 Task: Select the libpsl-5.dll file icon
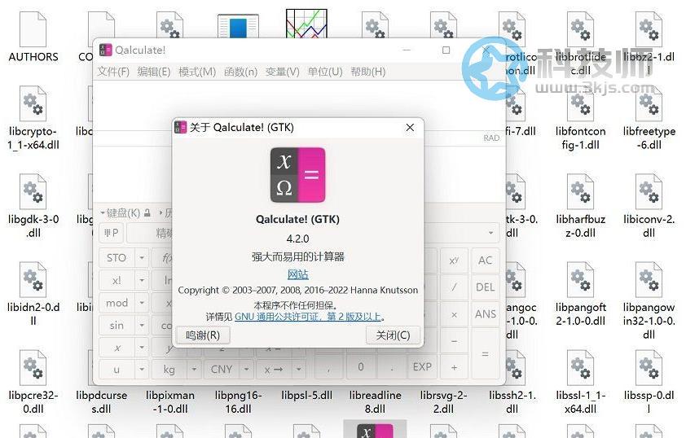tap(306, 395)
